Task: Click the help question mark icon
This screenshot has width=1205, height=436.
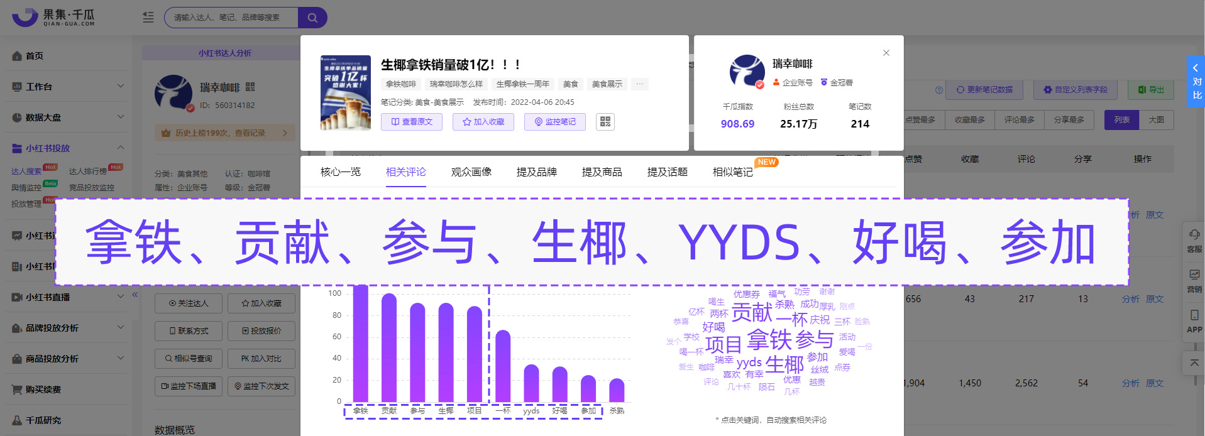Action: [x=939, y=90]
